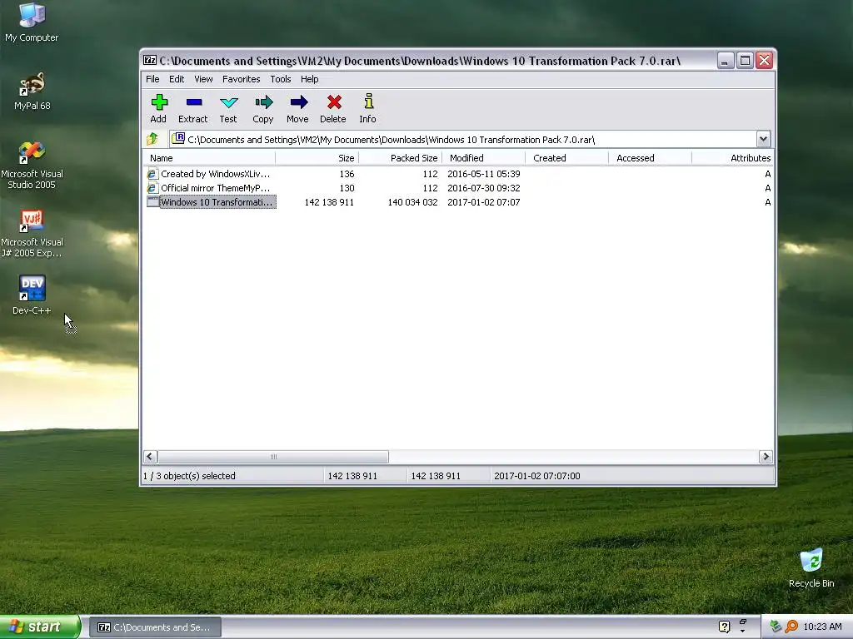Go up one folder level
Image resolution: width=853 pixels, height=639 pixels.
click(152, 139)
